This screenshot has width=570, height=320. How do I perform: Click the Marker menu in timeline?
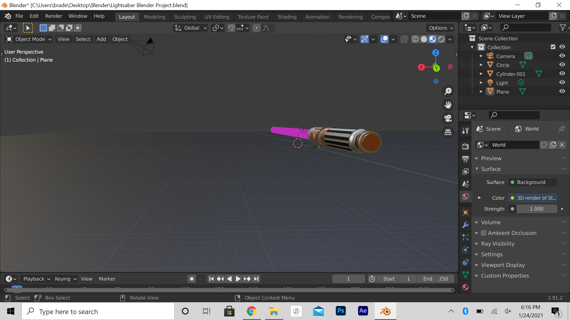coord(107,279)
